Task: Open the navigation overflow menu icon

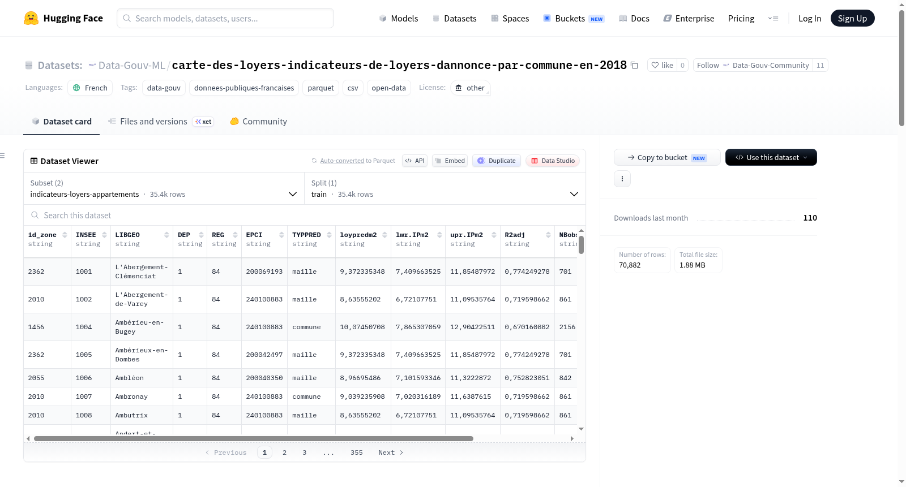Action: (773, 18)
